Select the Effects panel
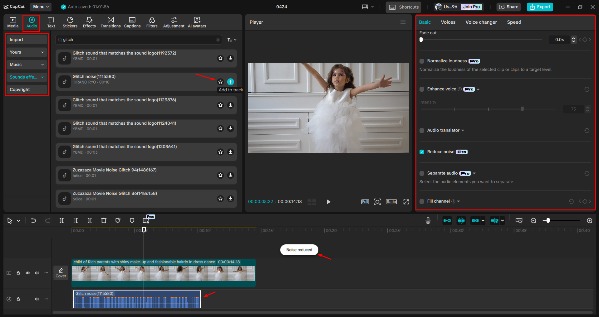 [89, 22]
